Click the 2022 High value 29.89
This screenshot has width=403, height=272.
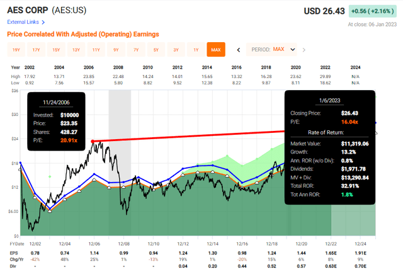pyautogui.click(x=326, y=77)
